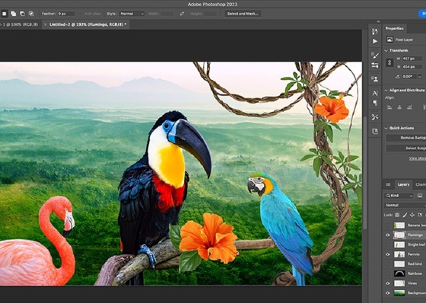Click the Pixel Layer icon in Properties

(389, 40)
